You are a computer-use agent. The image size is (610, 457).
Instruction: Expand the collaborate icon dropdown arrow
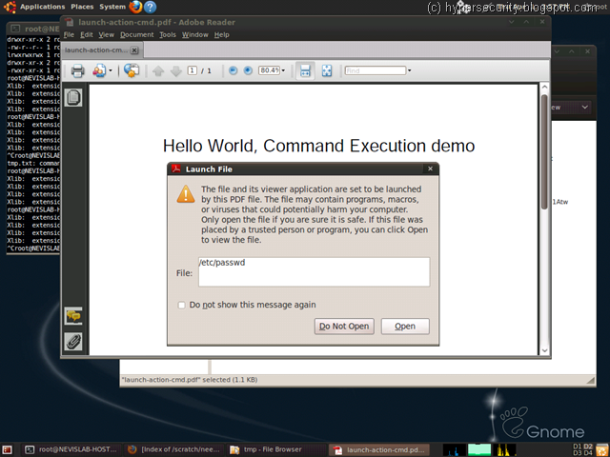(x=111, y=70)
